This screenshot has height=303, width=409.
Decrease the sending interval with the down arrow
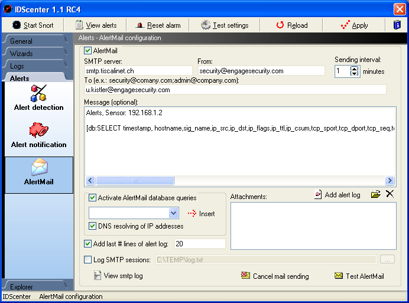[354, 73]
